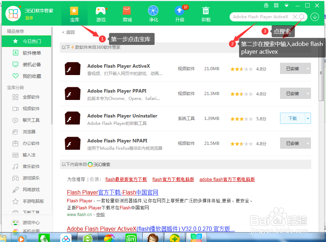Click the 游戏娱乐 gamepad icon
Screen dimensions: 326x242
point(15,178)
